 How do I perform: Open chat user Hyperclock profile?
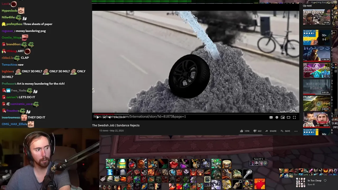(10, 11)
